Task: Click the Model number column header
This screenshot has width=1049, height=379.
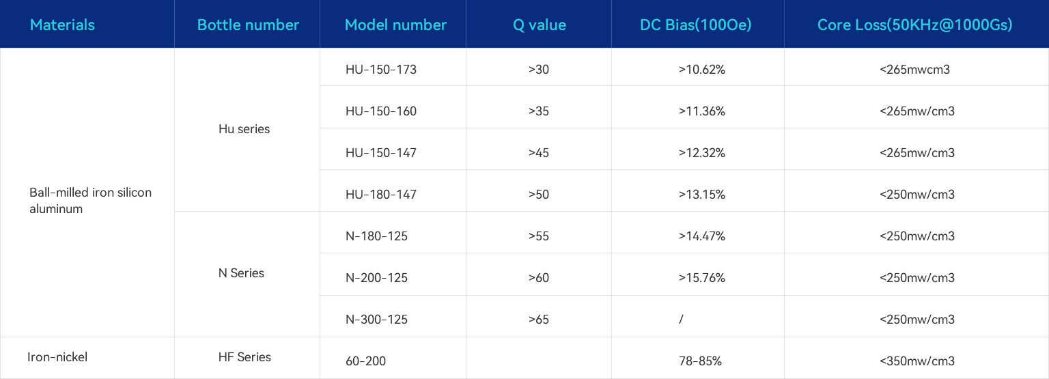Action: coord(395,25)
